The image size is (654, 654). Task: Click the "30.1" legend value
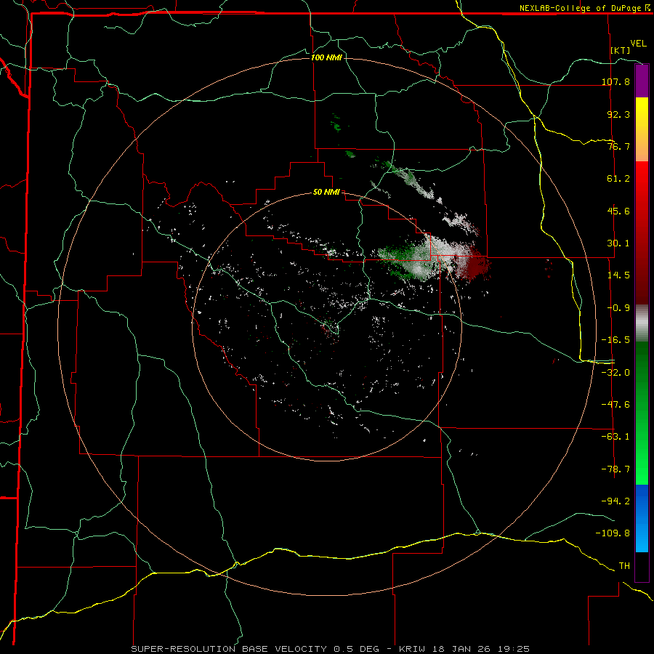click(x=618, y=243)
